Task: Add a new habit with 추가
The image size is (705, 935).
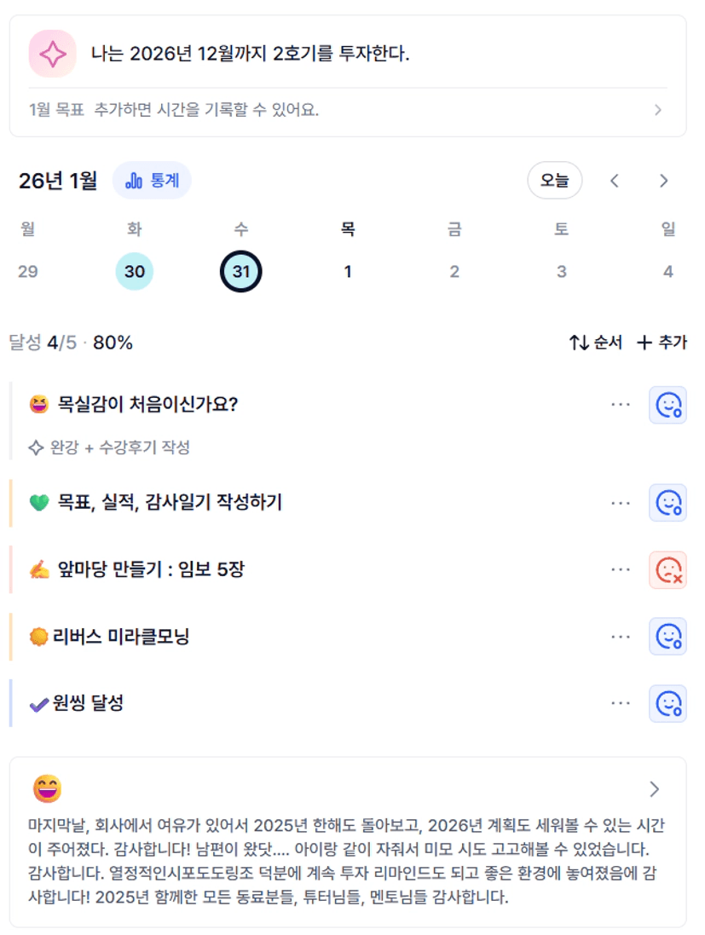Action: click(662, 343)
